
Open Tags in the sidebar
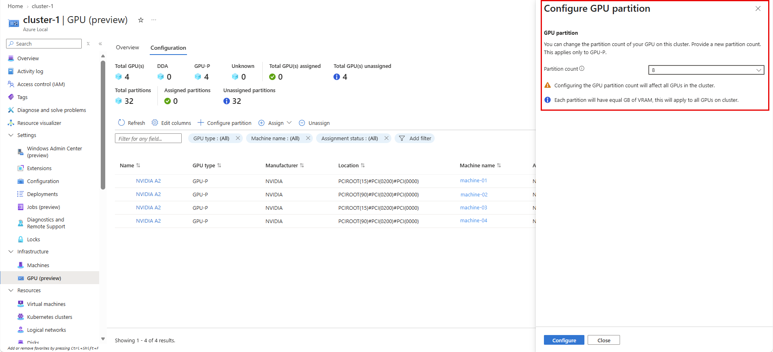click(22, 97)
